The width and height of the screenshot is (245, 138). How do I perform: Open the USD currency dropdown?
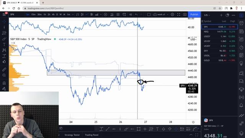(193, 39)
